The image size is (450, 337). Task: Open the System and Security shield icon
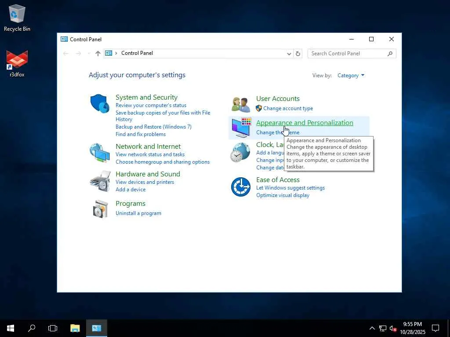click(100, 104)
